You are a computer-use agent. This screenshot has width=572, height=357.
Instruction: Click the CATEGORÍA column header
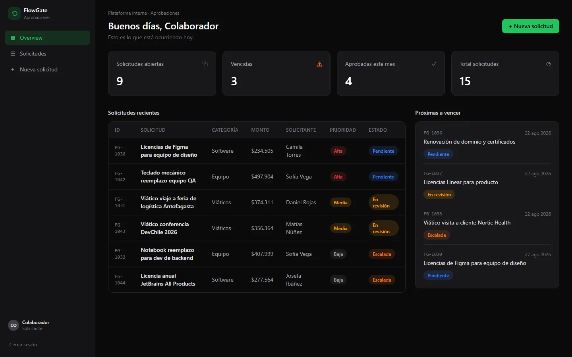[225, 130]
